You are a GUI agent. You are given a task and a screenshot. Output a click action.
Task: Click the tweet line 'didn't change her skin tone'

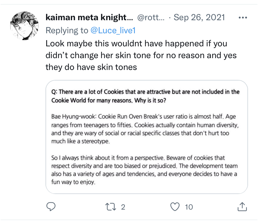click(141, 55)
